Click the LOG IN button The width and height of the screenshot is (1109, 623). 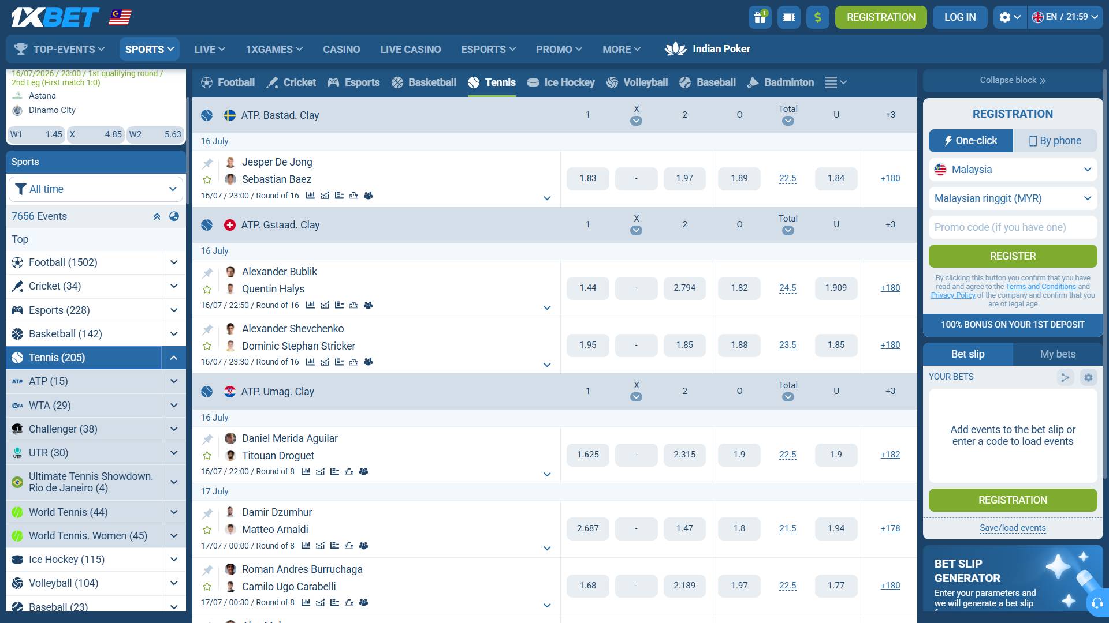[x=960, y=17]
